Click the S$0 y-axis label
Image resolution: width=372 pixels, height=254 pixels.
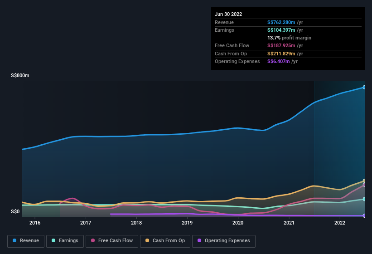pos(15,211)
